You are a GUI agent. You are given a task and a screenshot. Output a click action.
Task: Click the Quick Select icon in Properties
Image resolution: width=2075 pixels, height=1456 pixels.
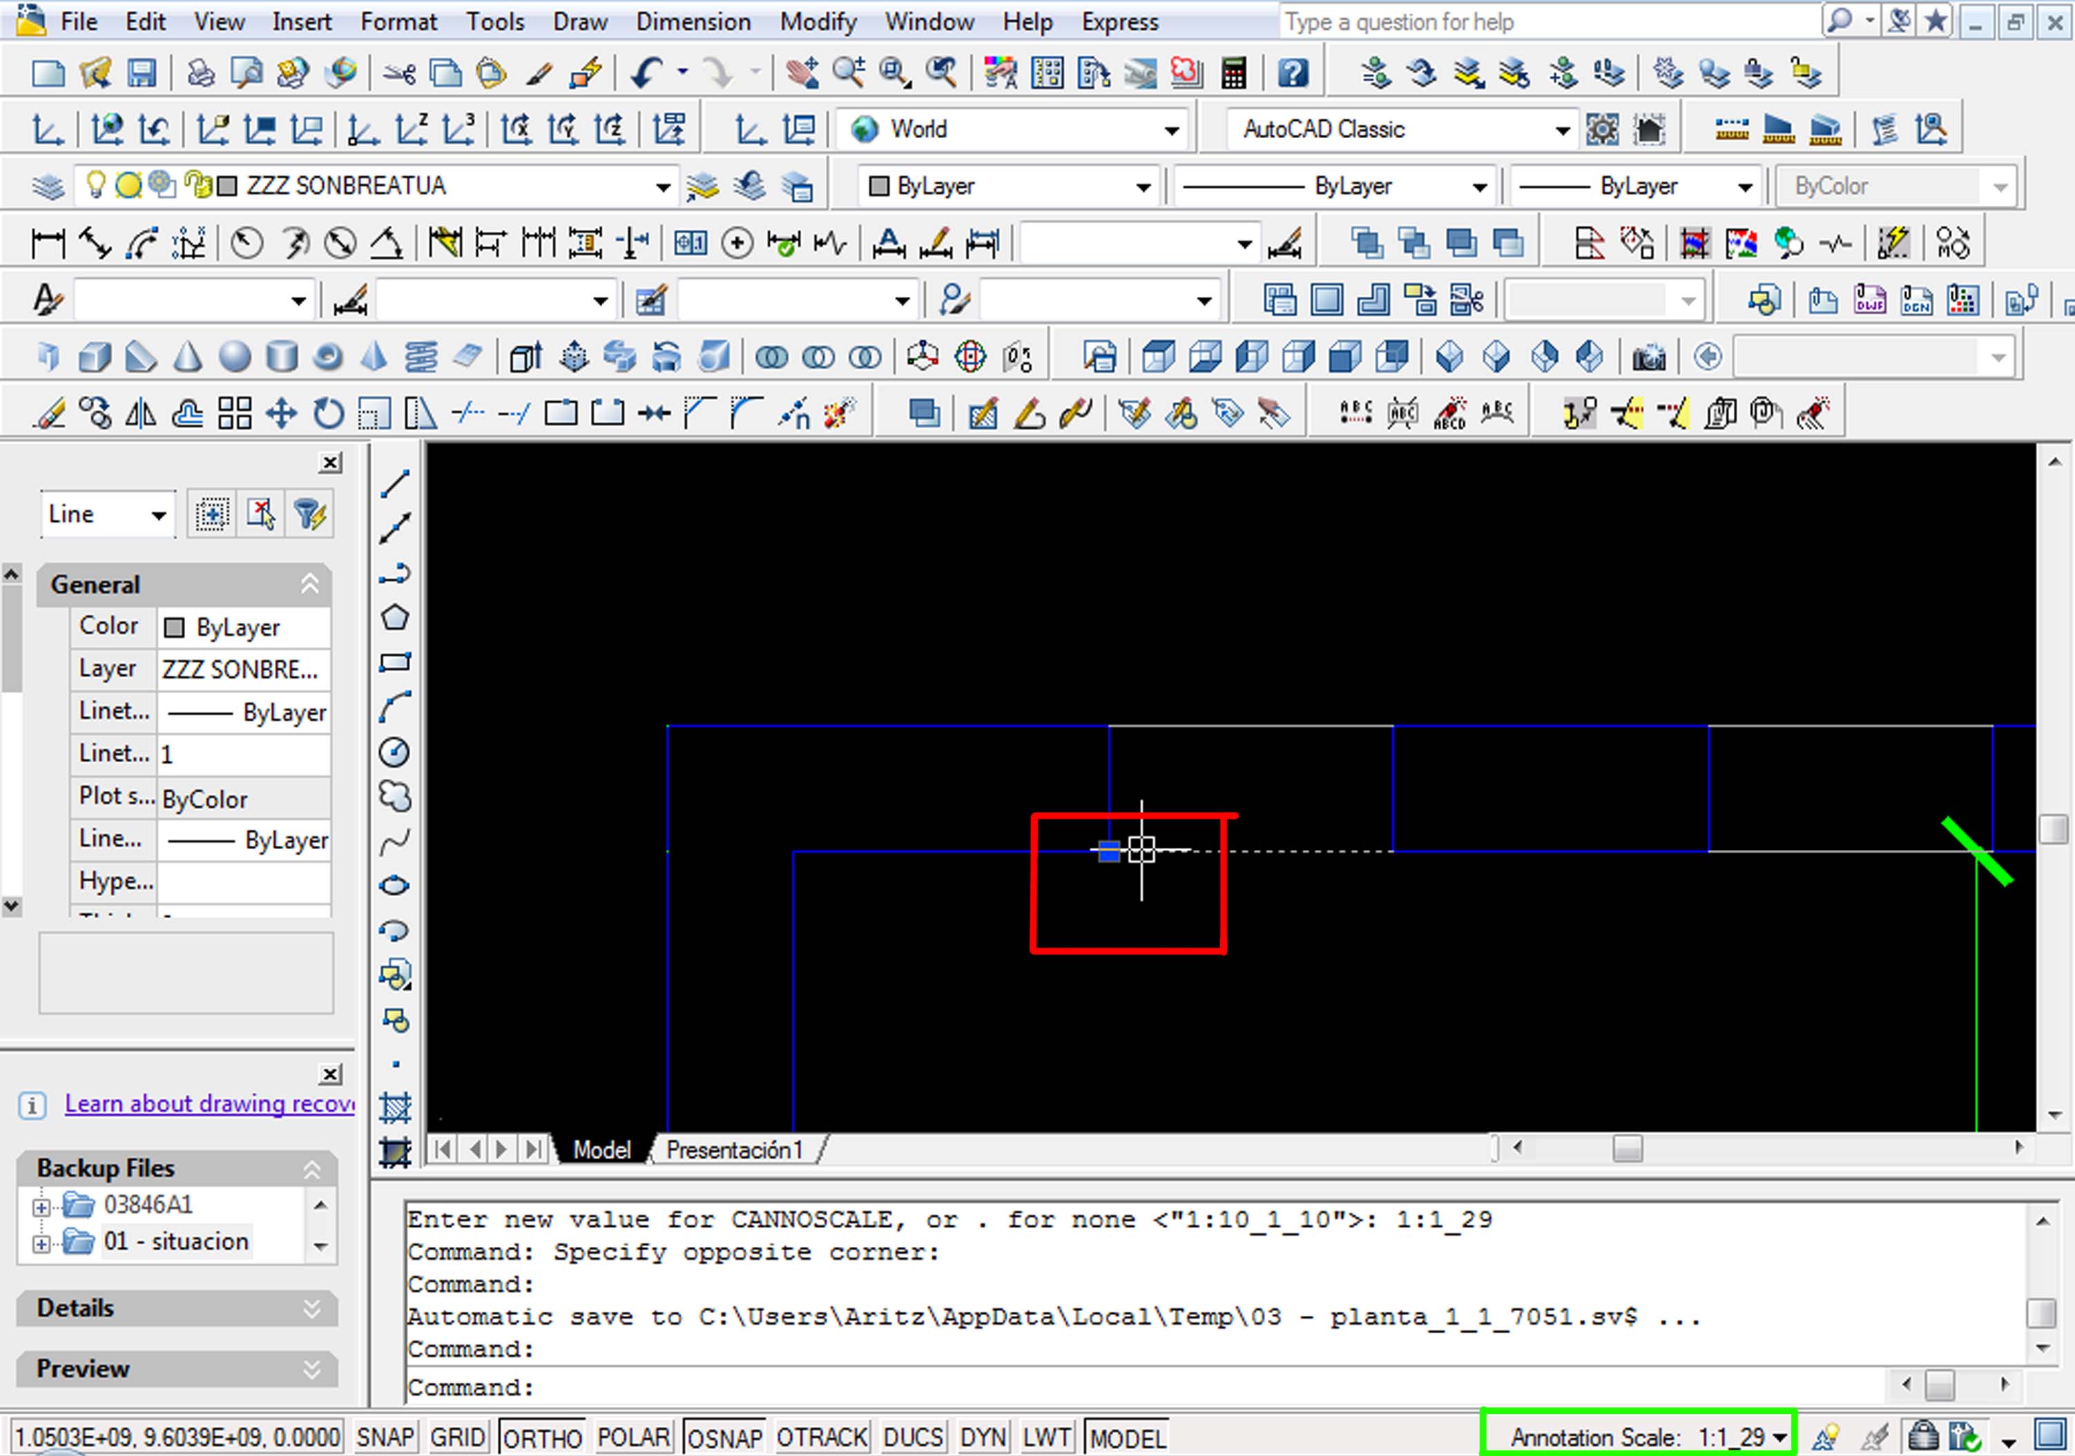point(309,514)
